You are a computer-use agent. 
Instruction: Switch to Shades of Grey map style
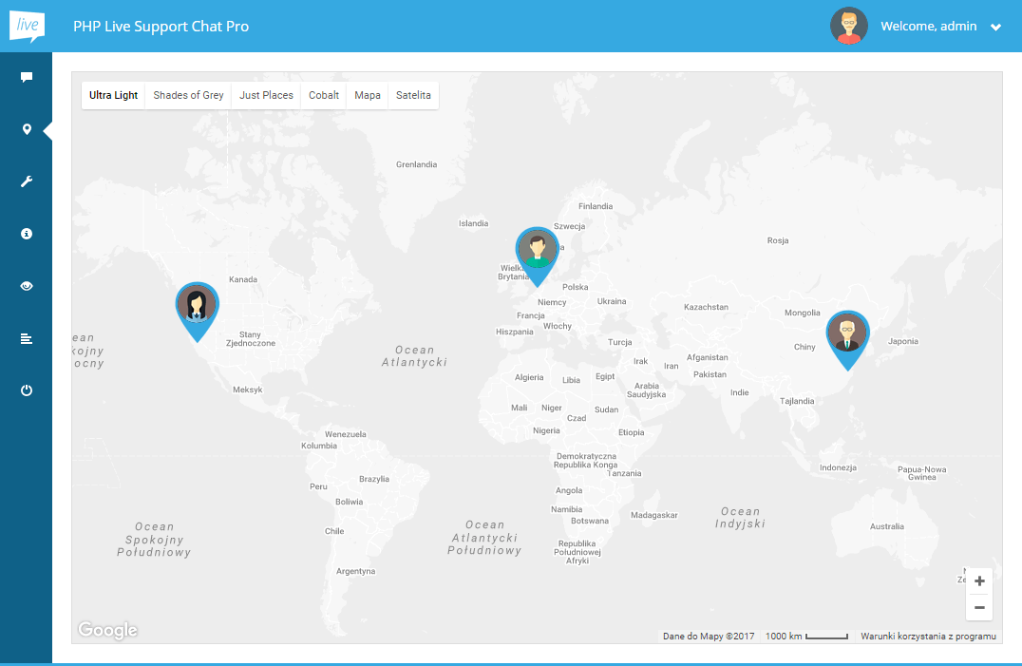tap(188, 95)
